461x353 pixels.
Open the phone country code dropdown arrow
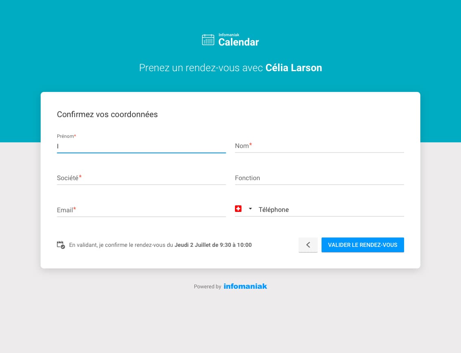pos(250,209)
